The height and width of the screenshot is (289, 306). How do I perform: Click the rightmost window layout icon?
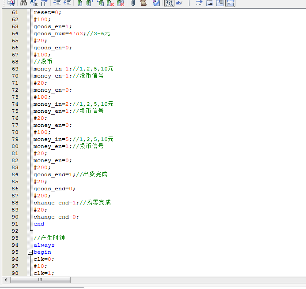(x=230, y=3)
